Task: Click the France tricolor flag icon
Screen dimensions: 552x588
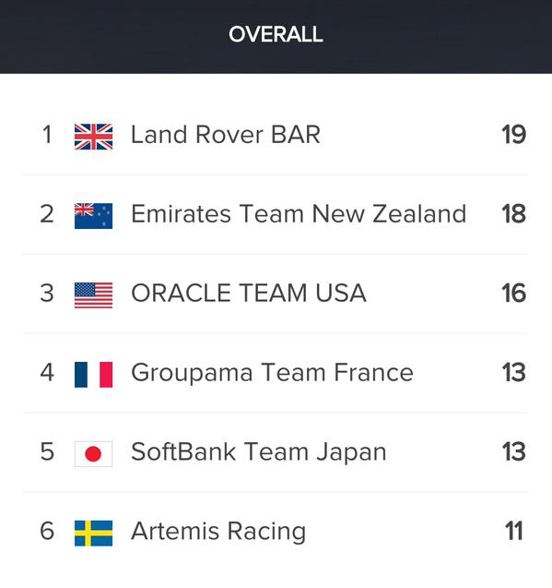Action: coord(93,375)
